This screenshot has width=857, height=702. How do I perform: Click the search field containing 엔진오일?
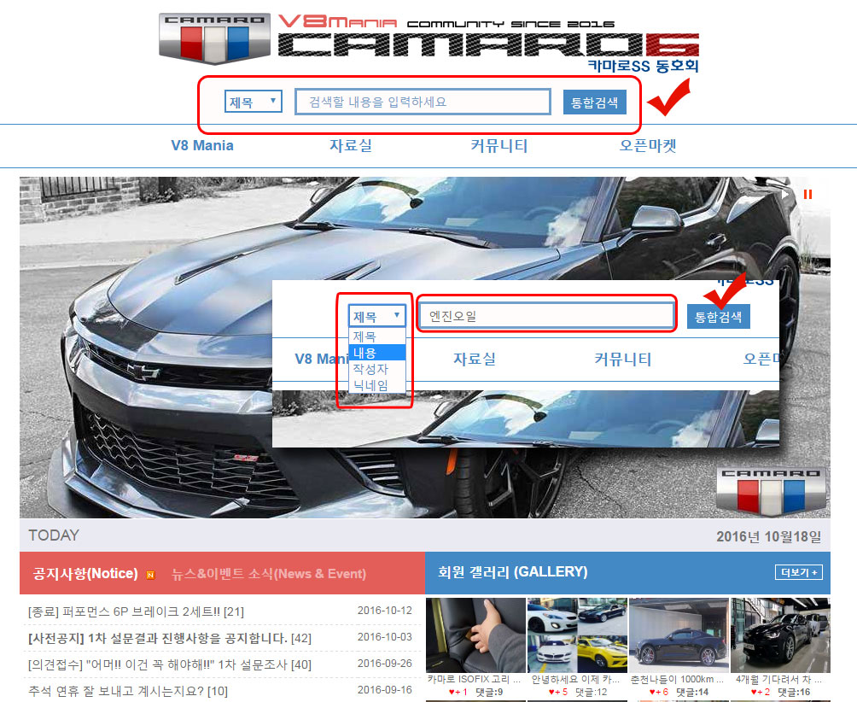tap(546, 316)
